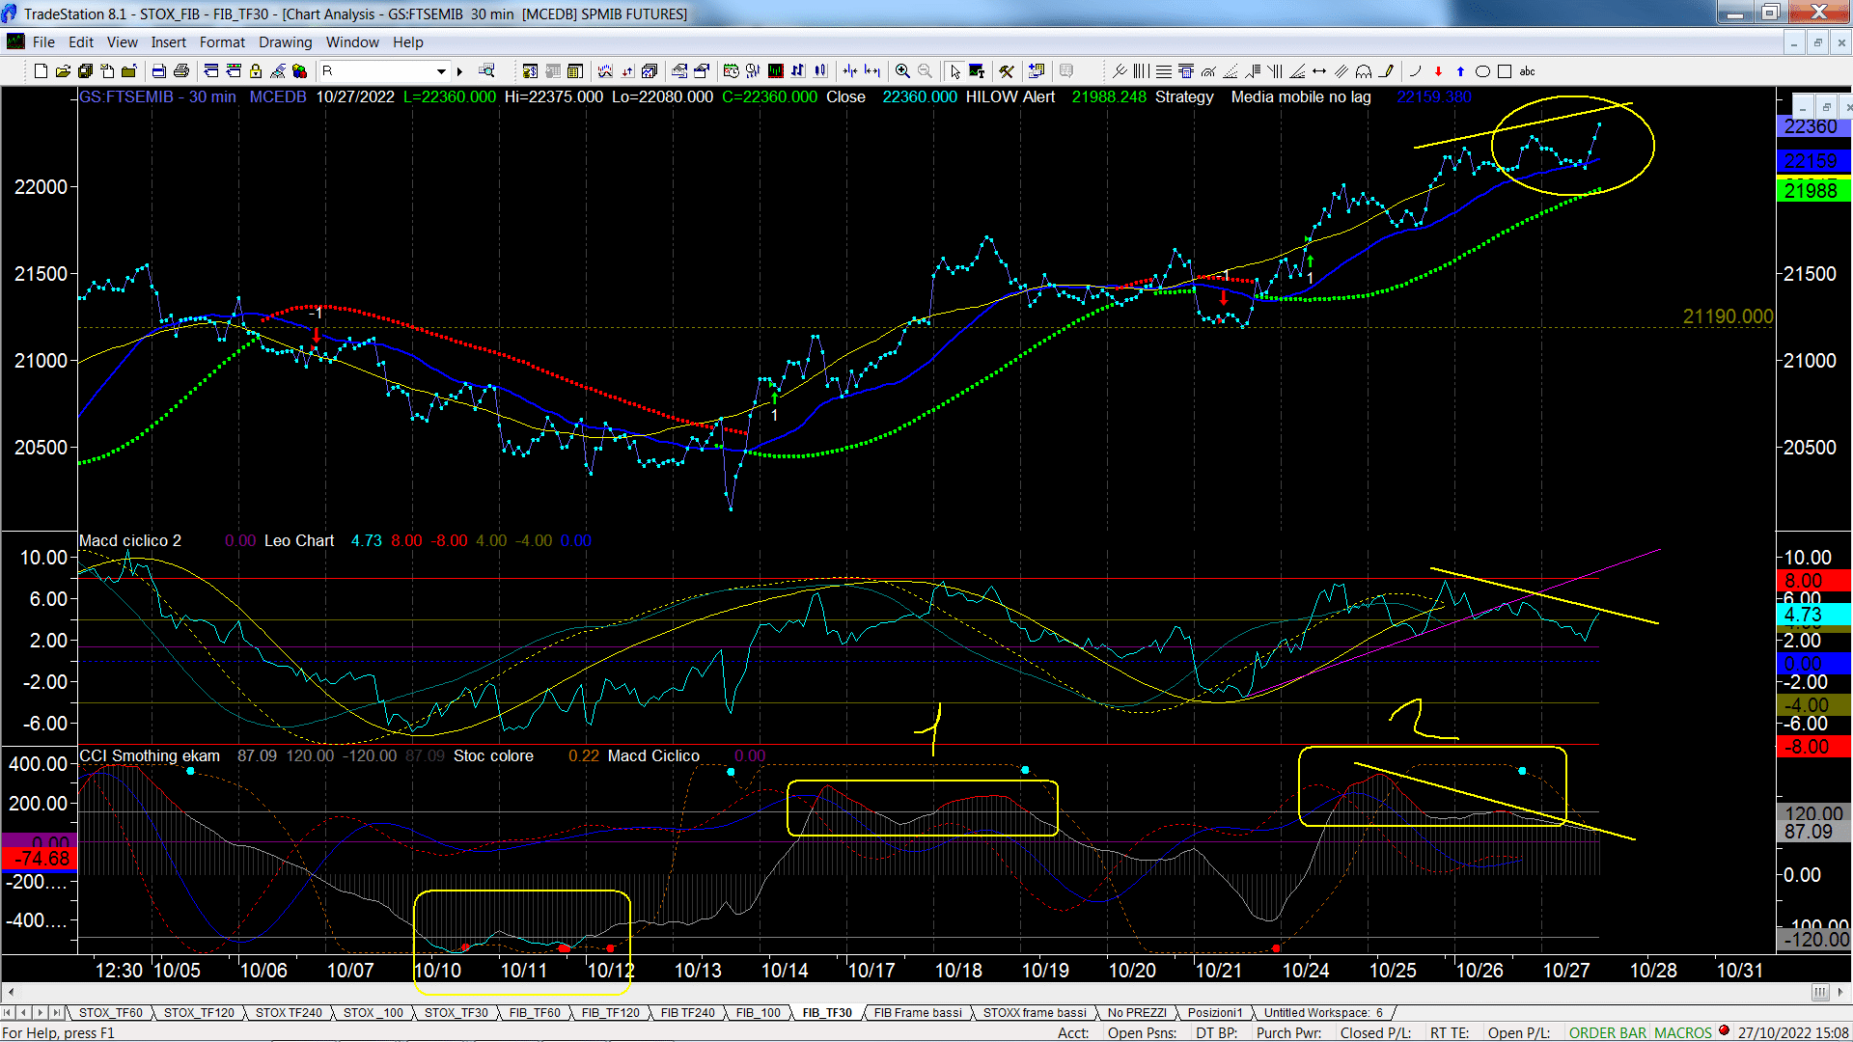Select the parallel lines channel tool
The height and width of the screenshot is (1042, 1853).
[x=1341, y=71]
